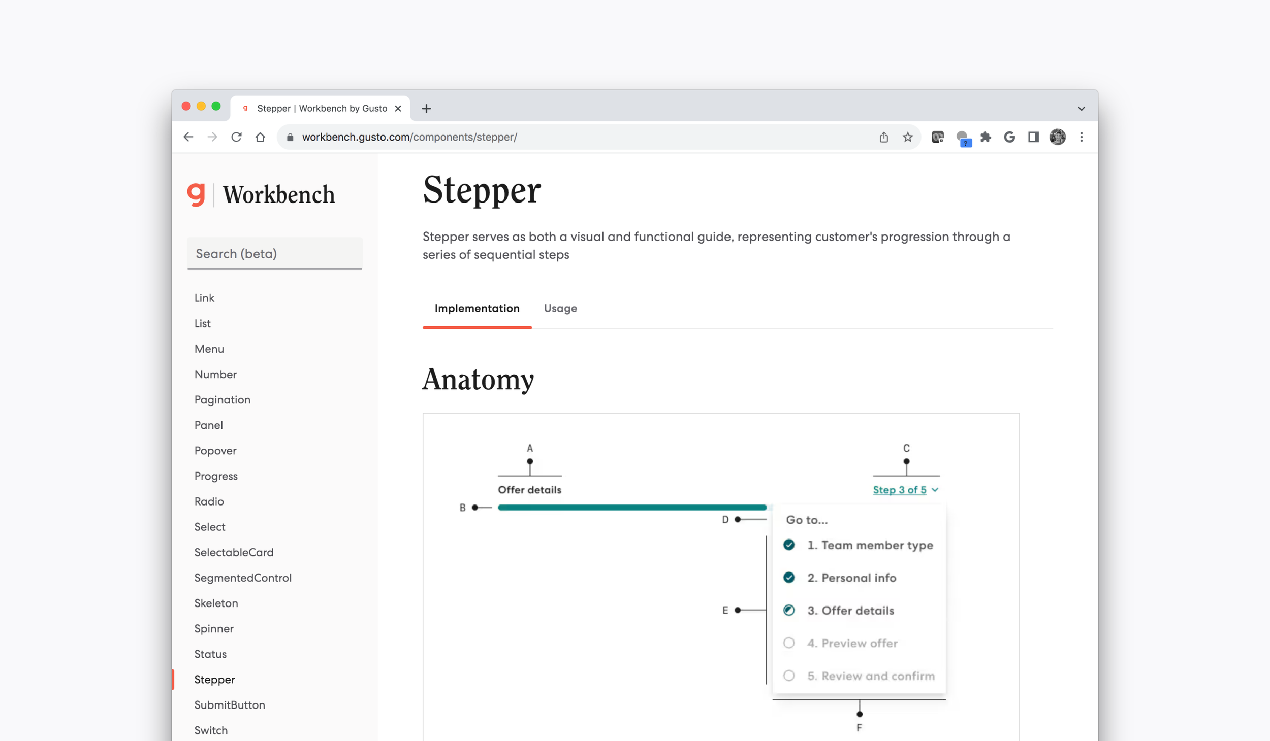1270x741 pixels.
Task: Open SelectableCard component page
Action: [x=234, y=552]
